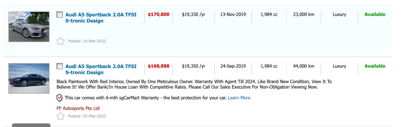Tick the checkbox for the $168,888 Audi
This screenshot has height=127, width=403.
coord(60,66)
